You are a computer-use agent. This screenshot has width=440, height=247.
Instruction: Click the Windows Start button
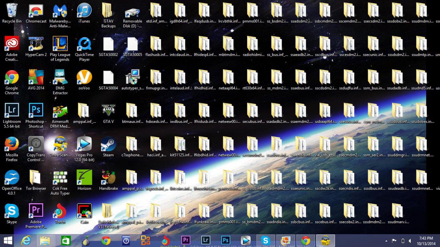pyautogui.click(x=8, y=240)
